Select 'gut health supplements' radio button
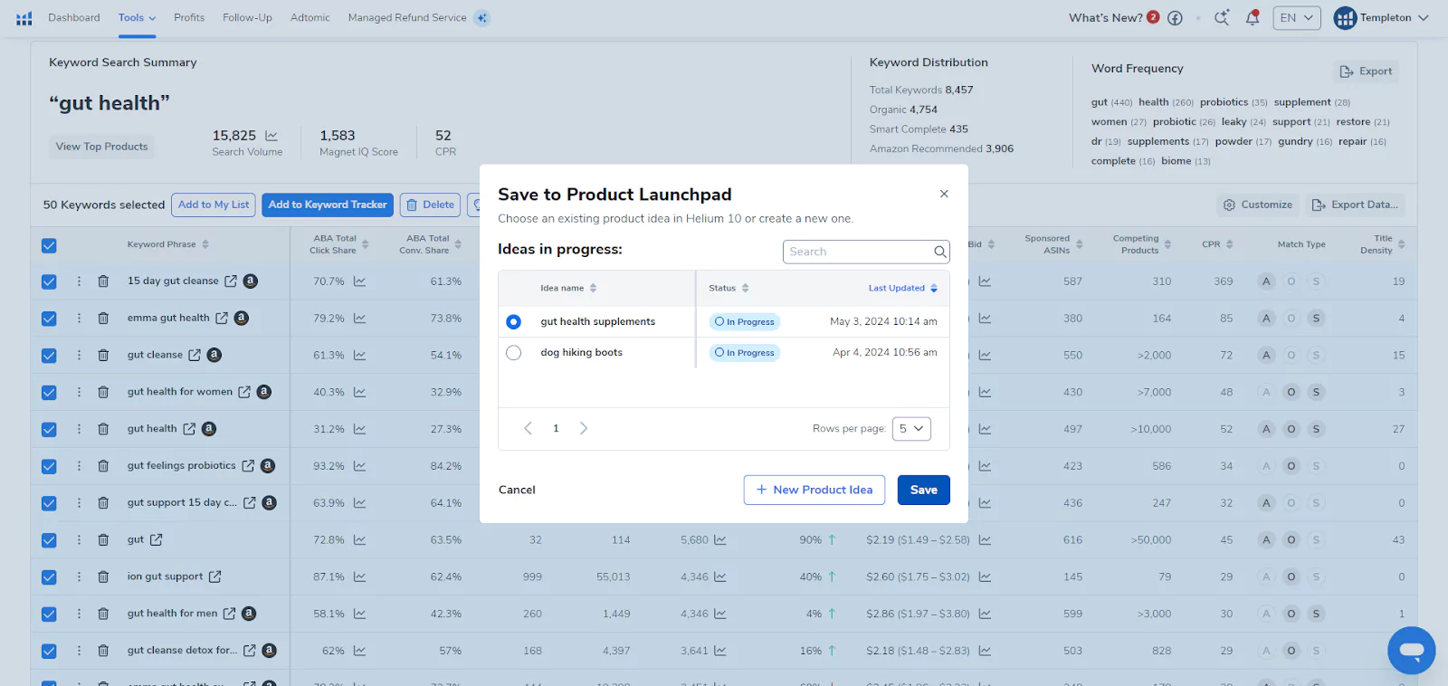1448x686 pixels. (514, 322)
